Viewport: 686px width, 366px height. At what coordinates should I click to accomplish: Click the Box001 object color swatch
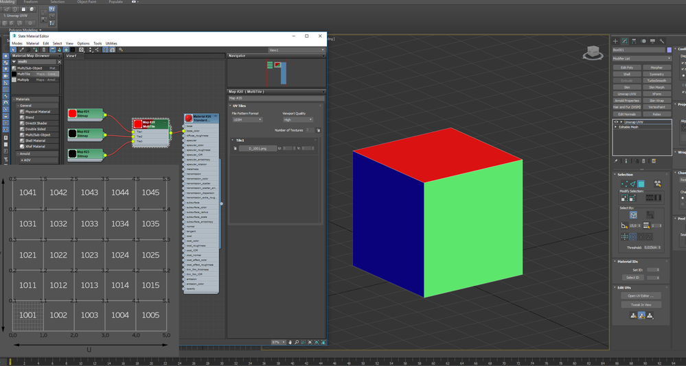click(669, 50)
